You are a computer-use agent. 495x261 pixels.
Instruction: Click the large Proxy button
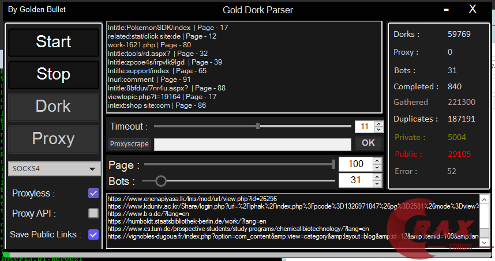pos(53,139)
